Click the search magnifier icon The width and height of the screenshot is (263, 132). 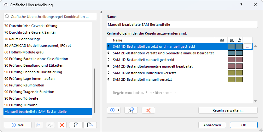tap(8, 16)
